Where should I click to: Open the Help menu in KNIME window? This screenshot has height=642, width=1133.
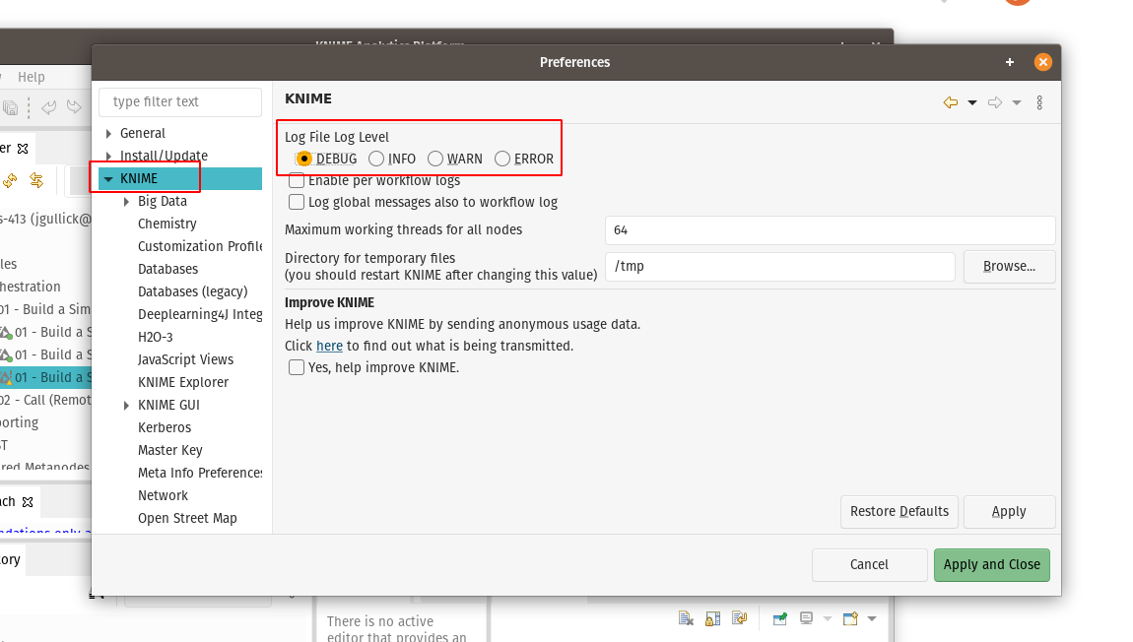click(32, 77)
